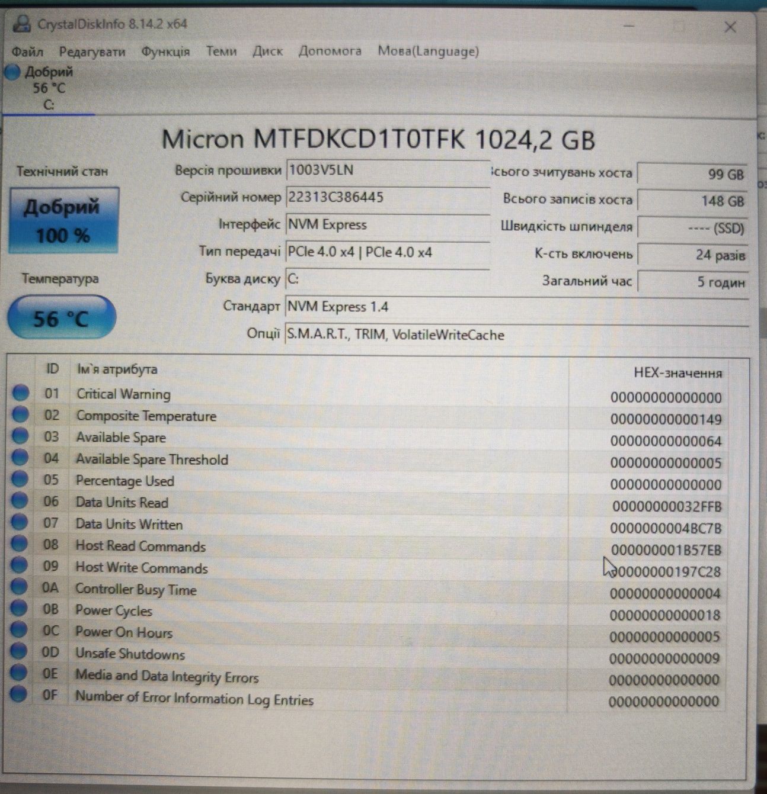This screenshot has width=767, height=794.
Task: Click hex value 00000000000149
Action: click(x=666, y=419)
